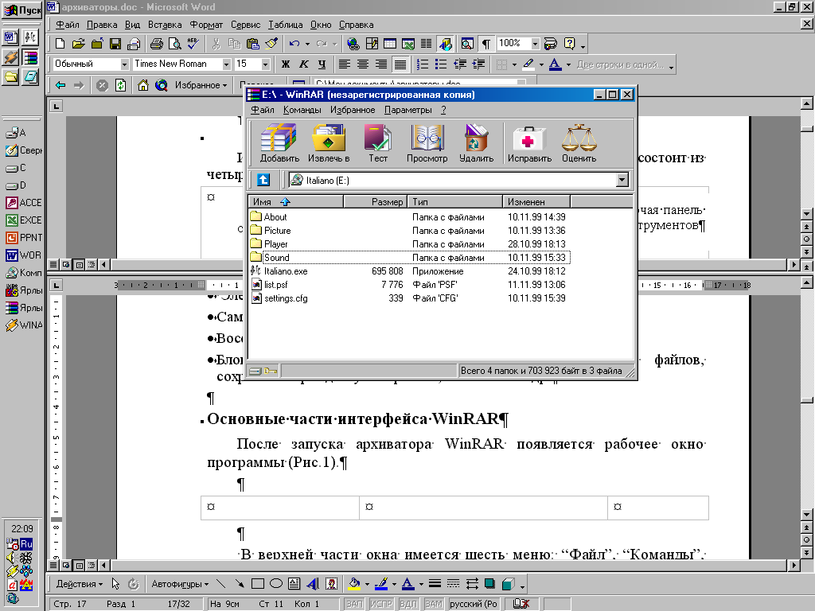The width and height of the screenshot is (815, 611).
Task: Sort WinRAR files by Изменен column header
Action: coord(536,201)
